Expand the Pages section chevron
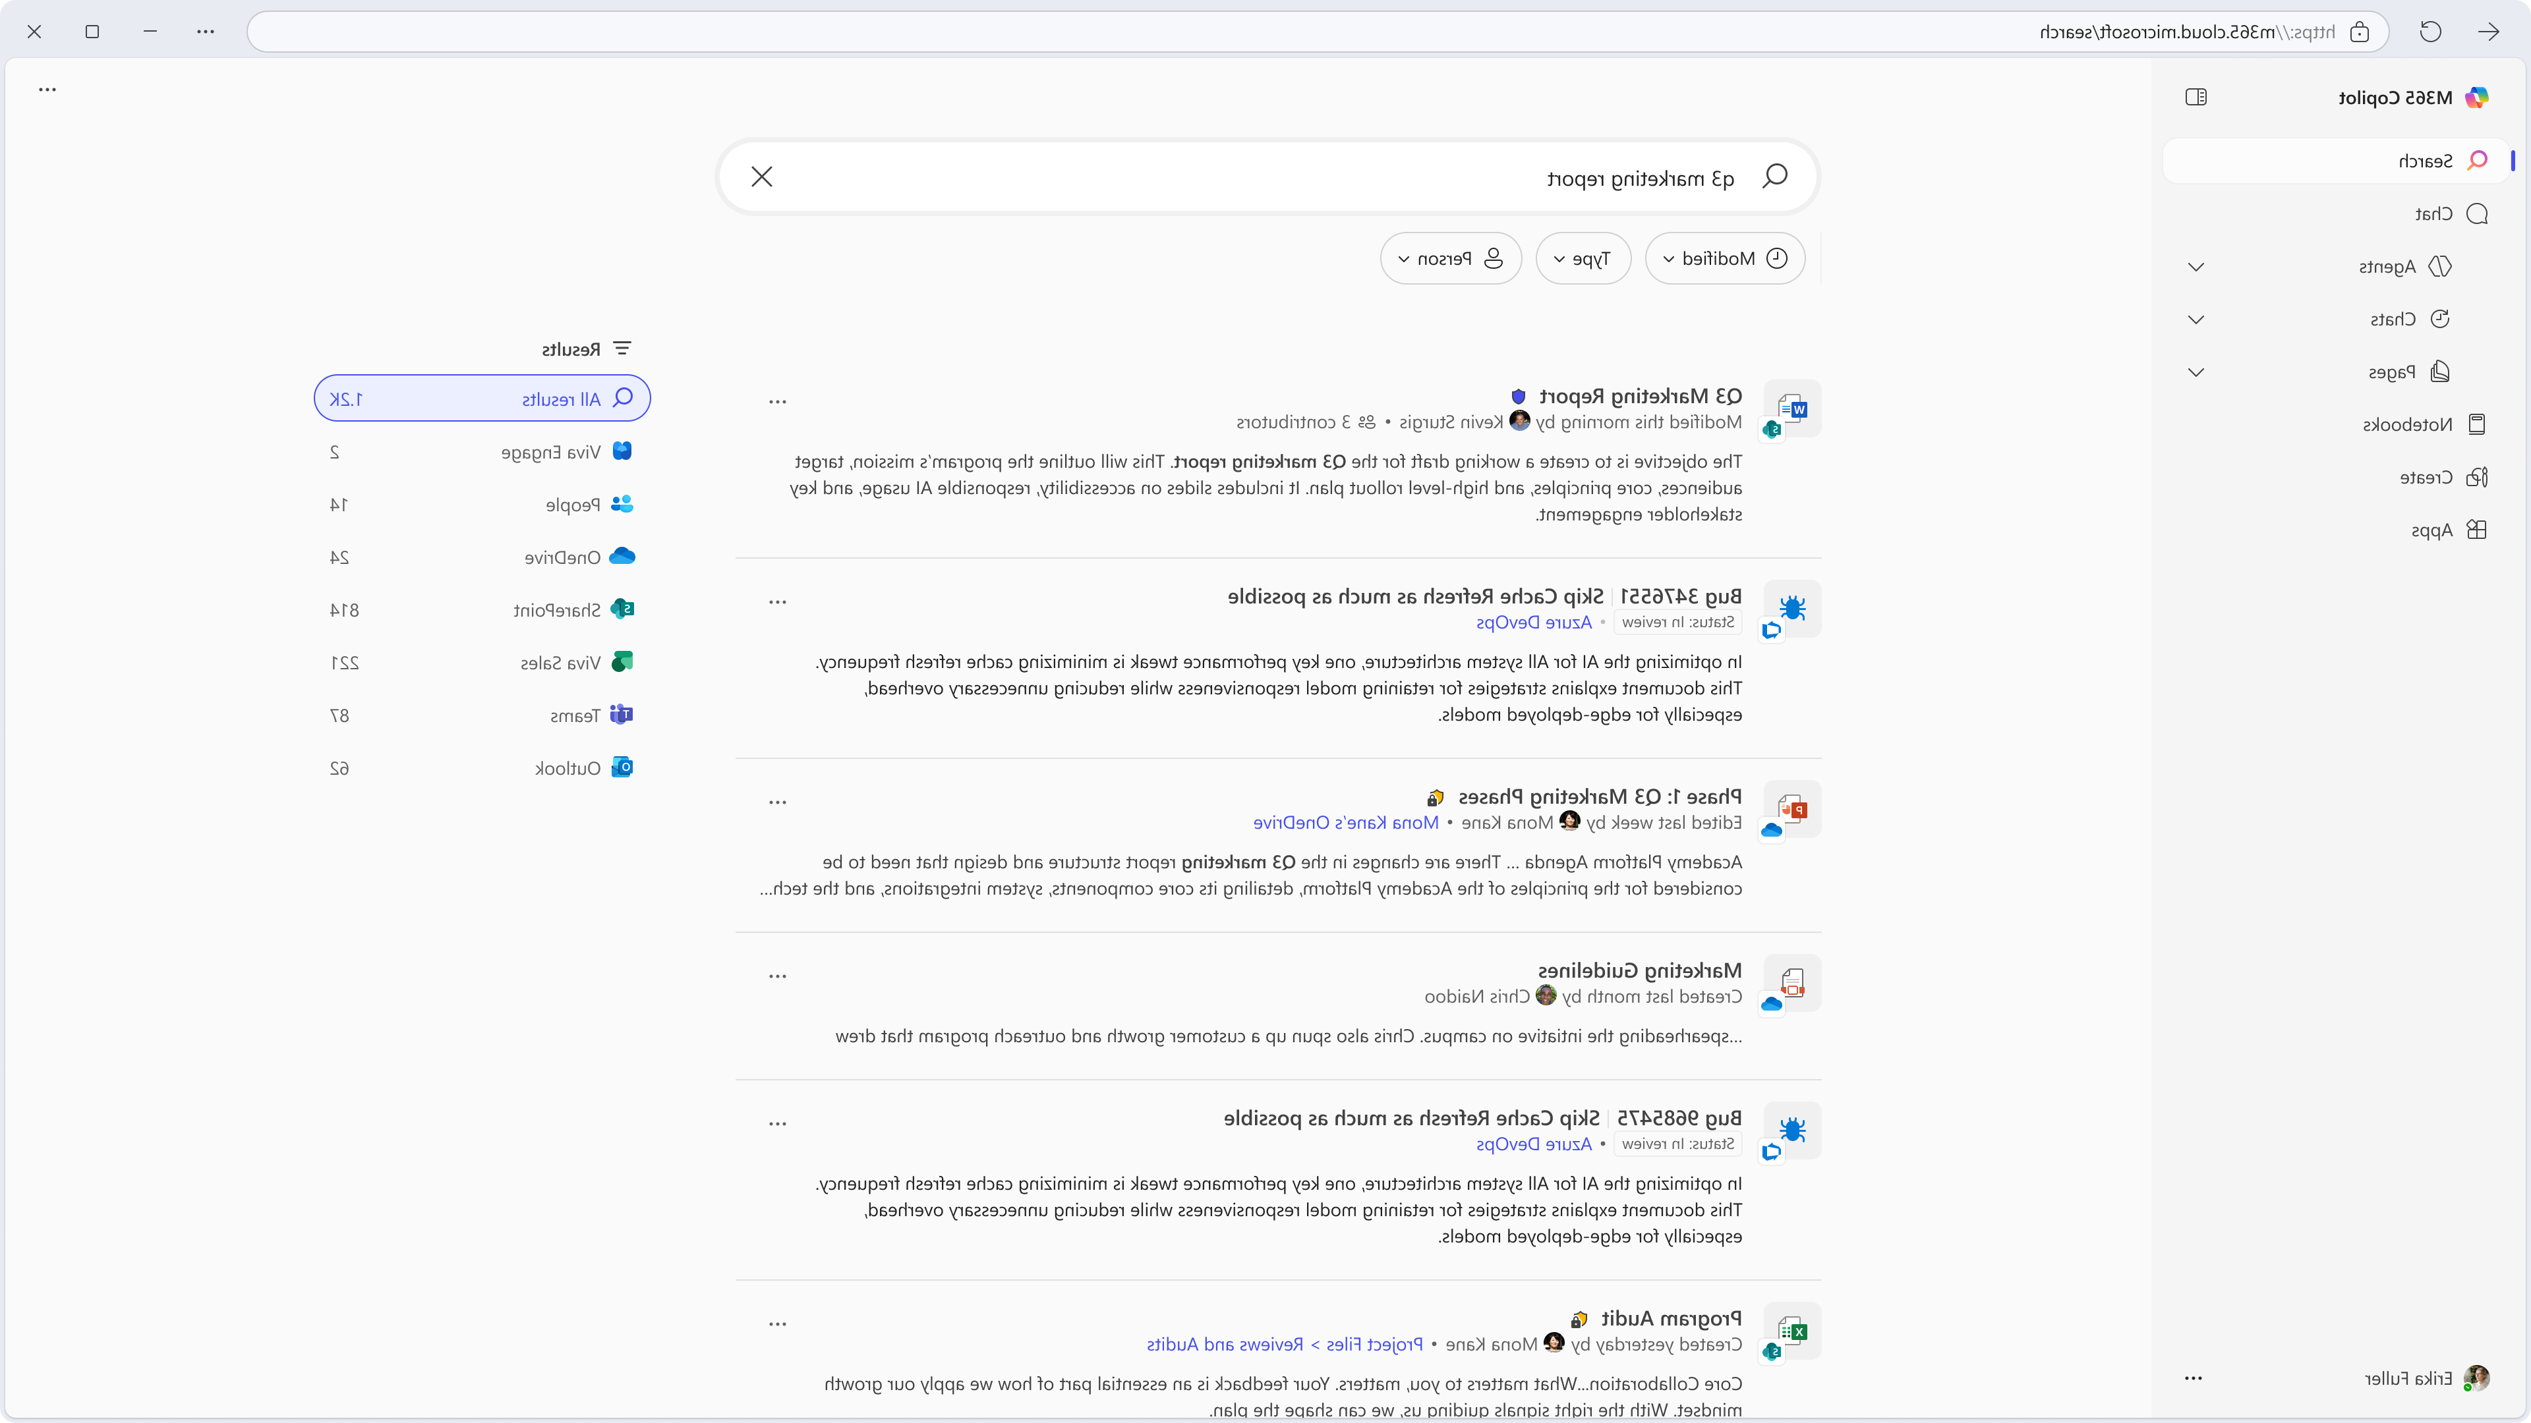 tap(2196, 372)
